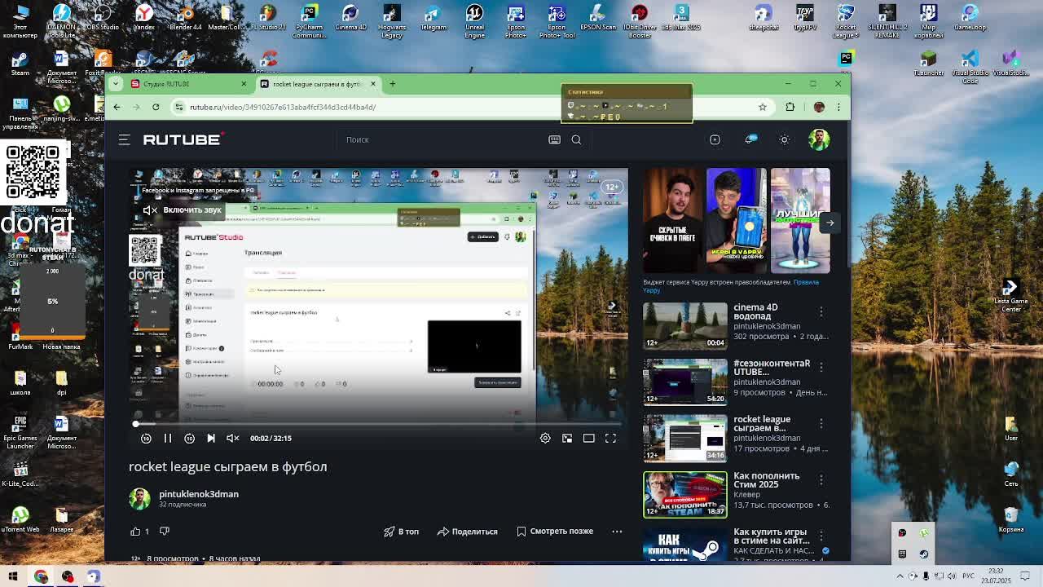The height and width of the screenshot is (587, 1043).
Task: Open the Cinema 4D desktop icon
Action: (350, 18)
